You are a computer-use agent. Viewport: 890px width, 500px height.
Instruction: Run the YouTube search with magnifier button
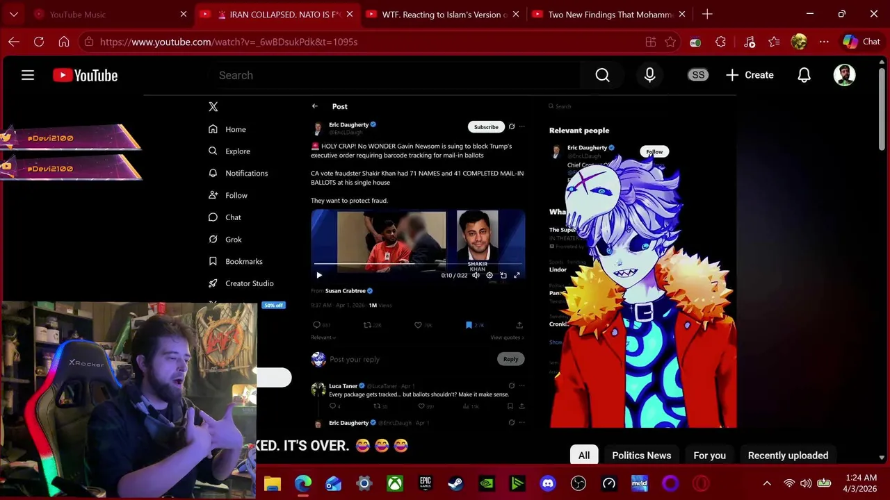(602, 75)
